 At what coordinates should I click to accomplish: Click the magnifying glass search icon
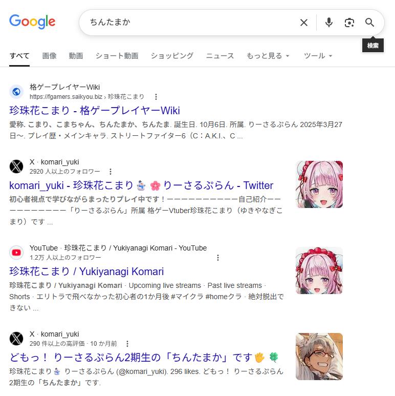point(369,23)
